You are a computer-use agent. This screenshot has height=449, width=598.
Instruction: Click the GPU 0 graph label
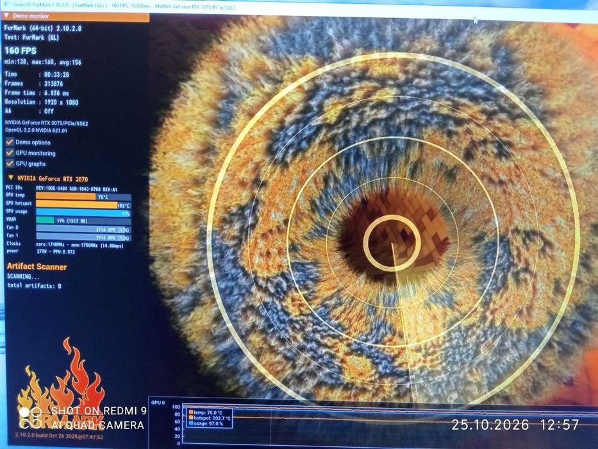pos(158,402)
